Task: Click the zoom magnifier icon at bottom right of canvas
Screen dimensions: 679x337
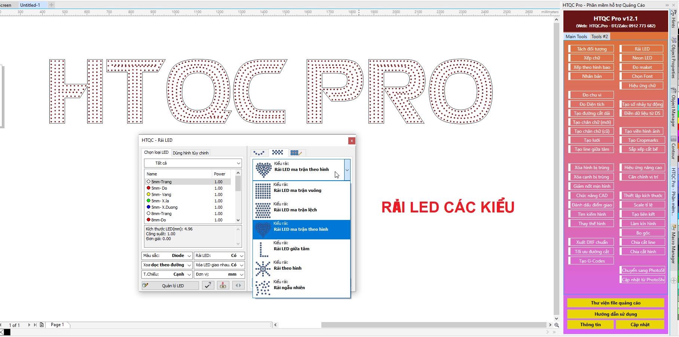Action: [x=557, y=325]
